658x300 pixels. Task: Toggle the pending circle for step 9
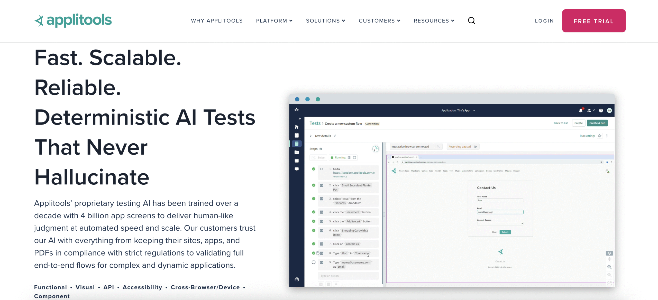tap(314, 262)
